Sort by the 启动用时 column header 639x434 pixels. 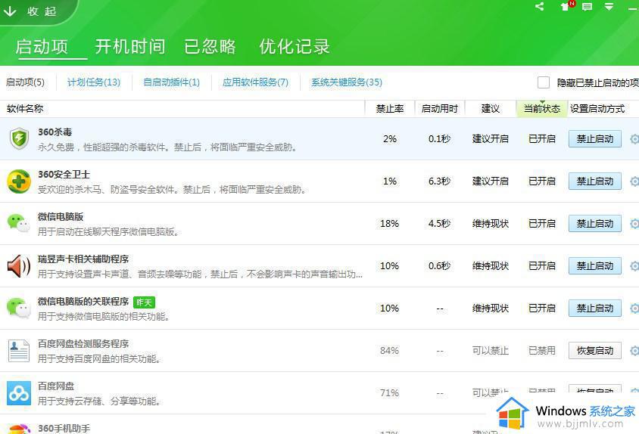[440, 109]
